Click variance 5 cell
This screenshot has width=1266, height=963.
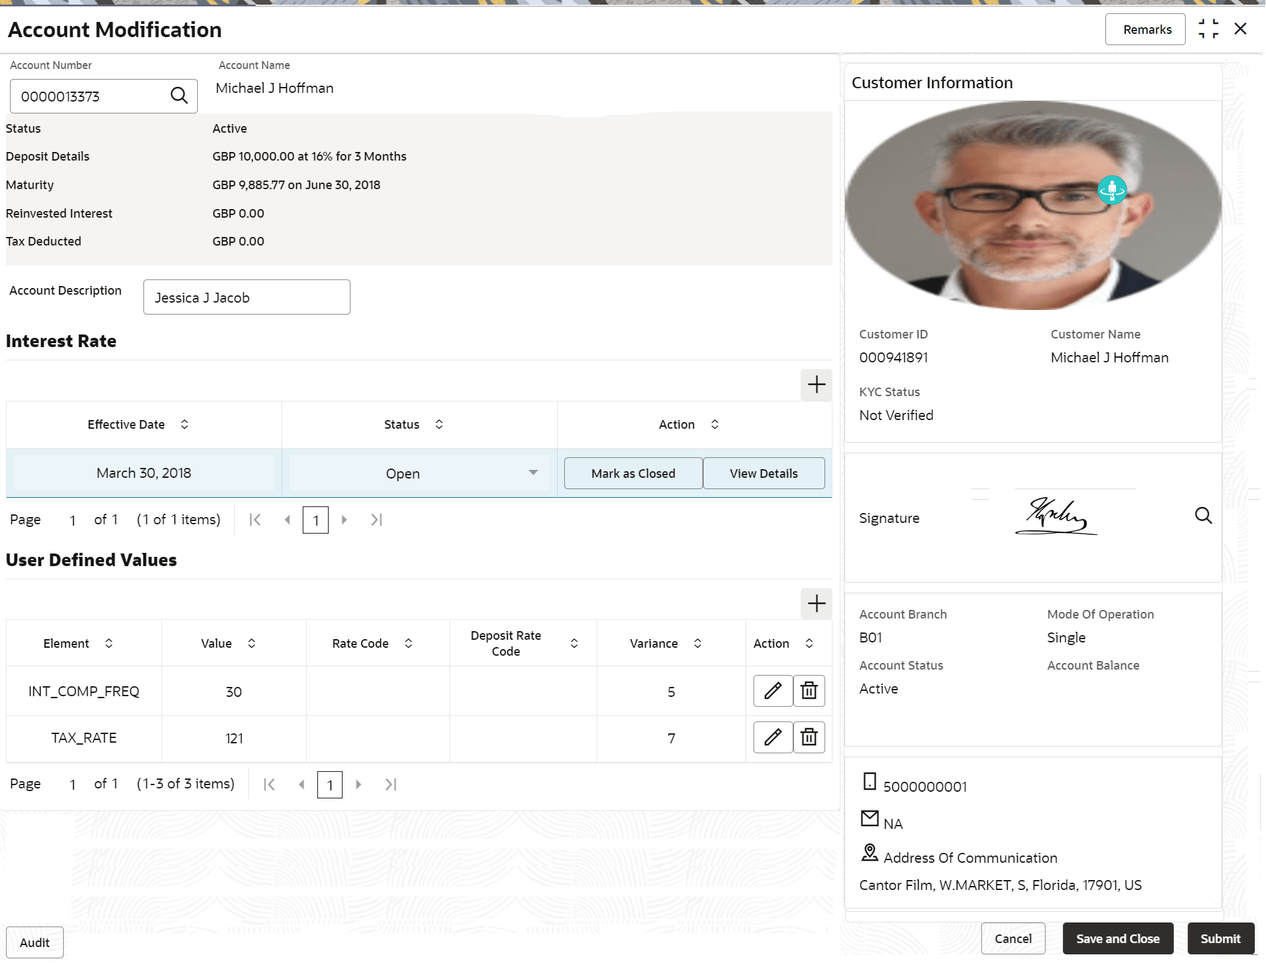(671, 692)
